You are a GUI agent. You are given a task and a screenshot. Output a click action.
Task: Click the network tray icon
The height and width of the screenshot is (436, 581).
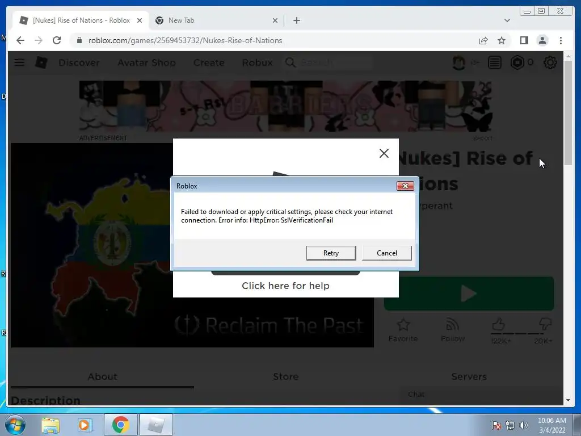(x=510, y=425)
